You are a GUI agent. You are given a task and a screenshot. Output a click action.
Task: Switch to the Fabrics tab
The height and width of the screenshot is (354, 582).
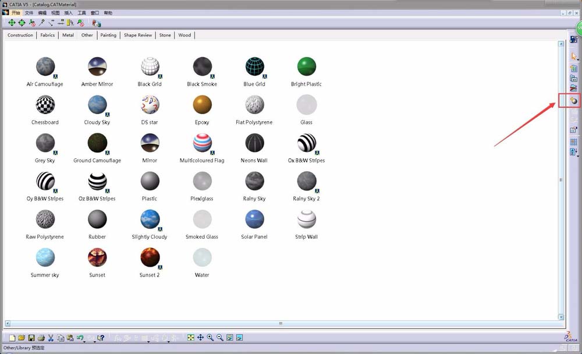48,36
